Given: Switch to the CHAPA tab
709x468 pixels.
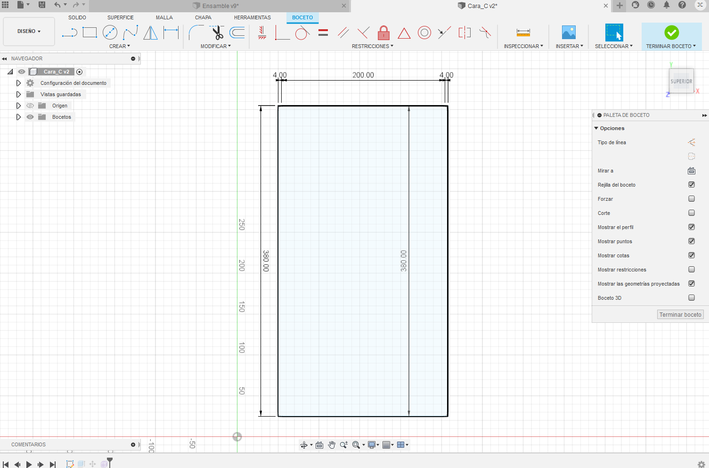Looking at the screenshot, I should (x=203, y=17).
